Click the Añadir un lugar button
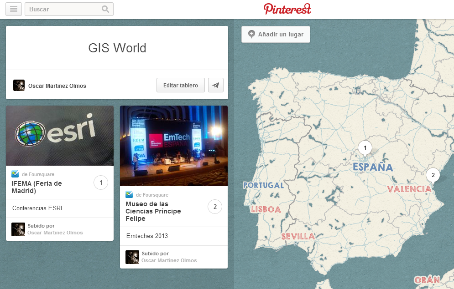Viewport: 454px width, 289px height. point(276,34)
